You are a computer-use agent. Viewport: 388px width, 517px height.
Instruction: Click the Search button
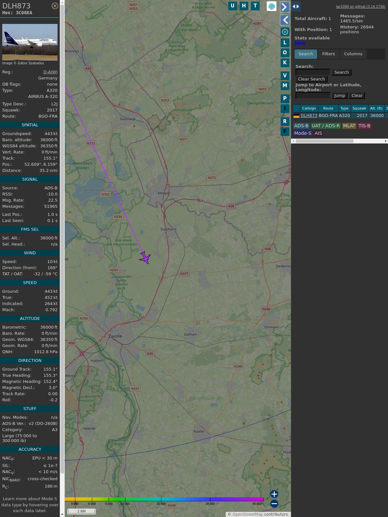[x=342, y=72]
